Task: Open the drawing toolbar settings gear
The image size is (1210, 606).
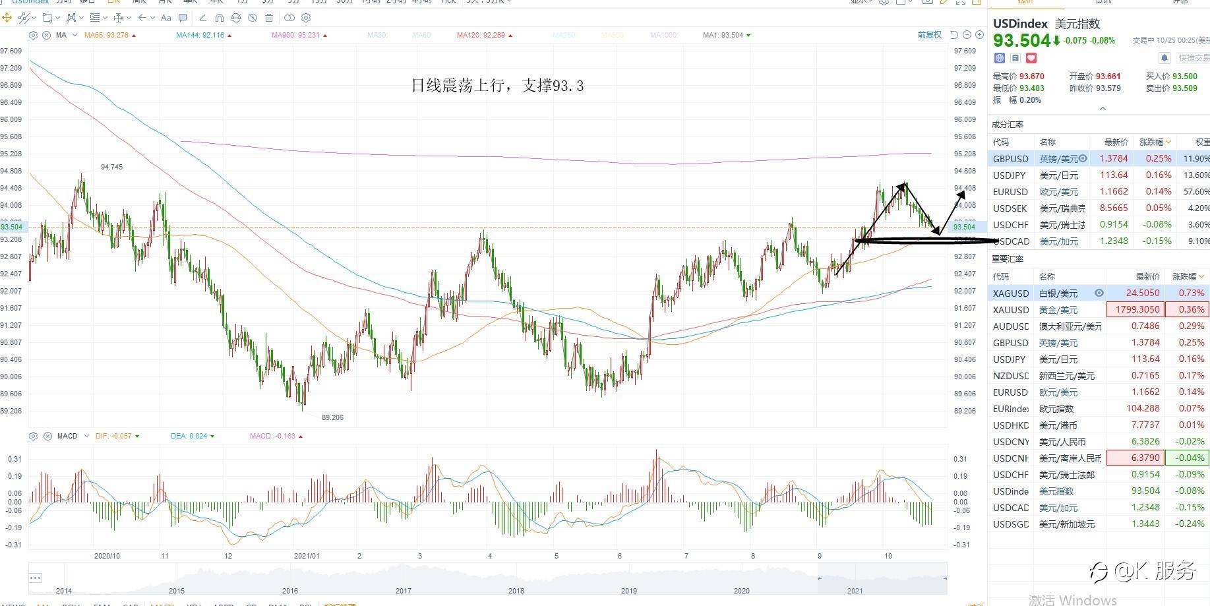Action: (x=306, y=18)
